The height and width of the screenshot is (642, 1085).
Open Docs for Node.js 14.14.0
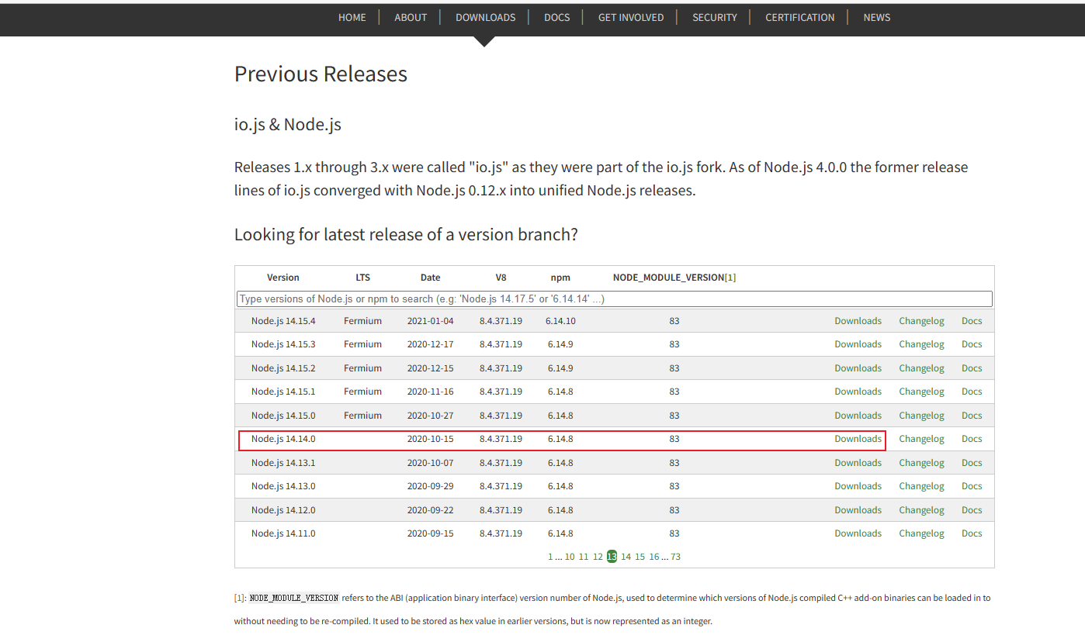972,439
